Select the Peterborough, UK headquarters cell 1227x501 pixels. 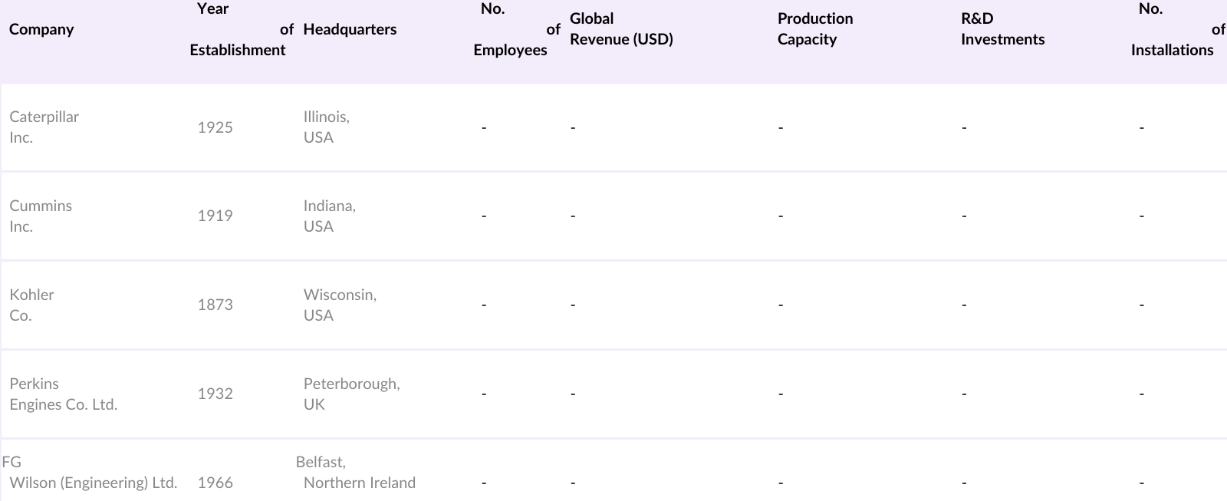(351, 394)
